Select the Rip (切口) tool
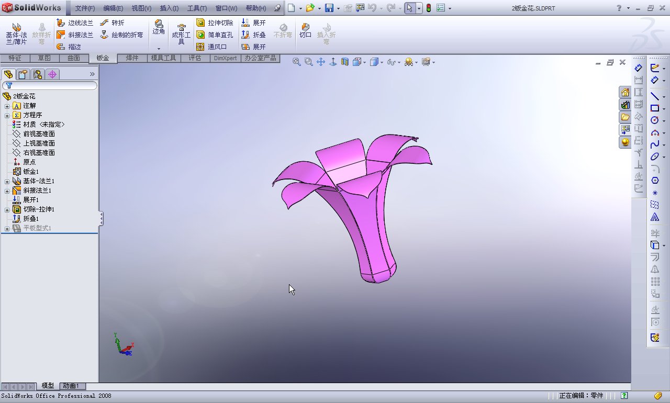Image resolution: width=670 pixels, height=403 pixels. coord(305,31)
